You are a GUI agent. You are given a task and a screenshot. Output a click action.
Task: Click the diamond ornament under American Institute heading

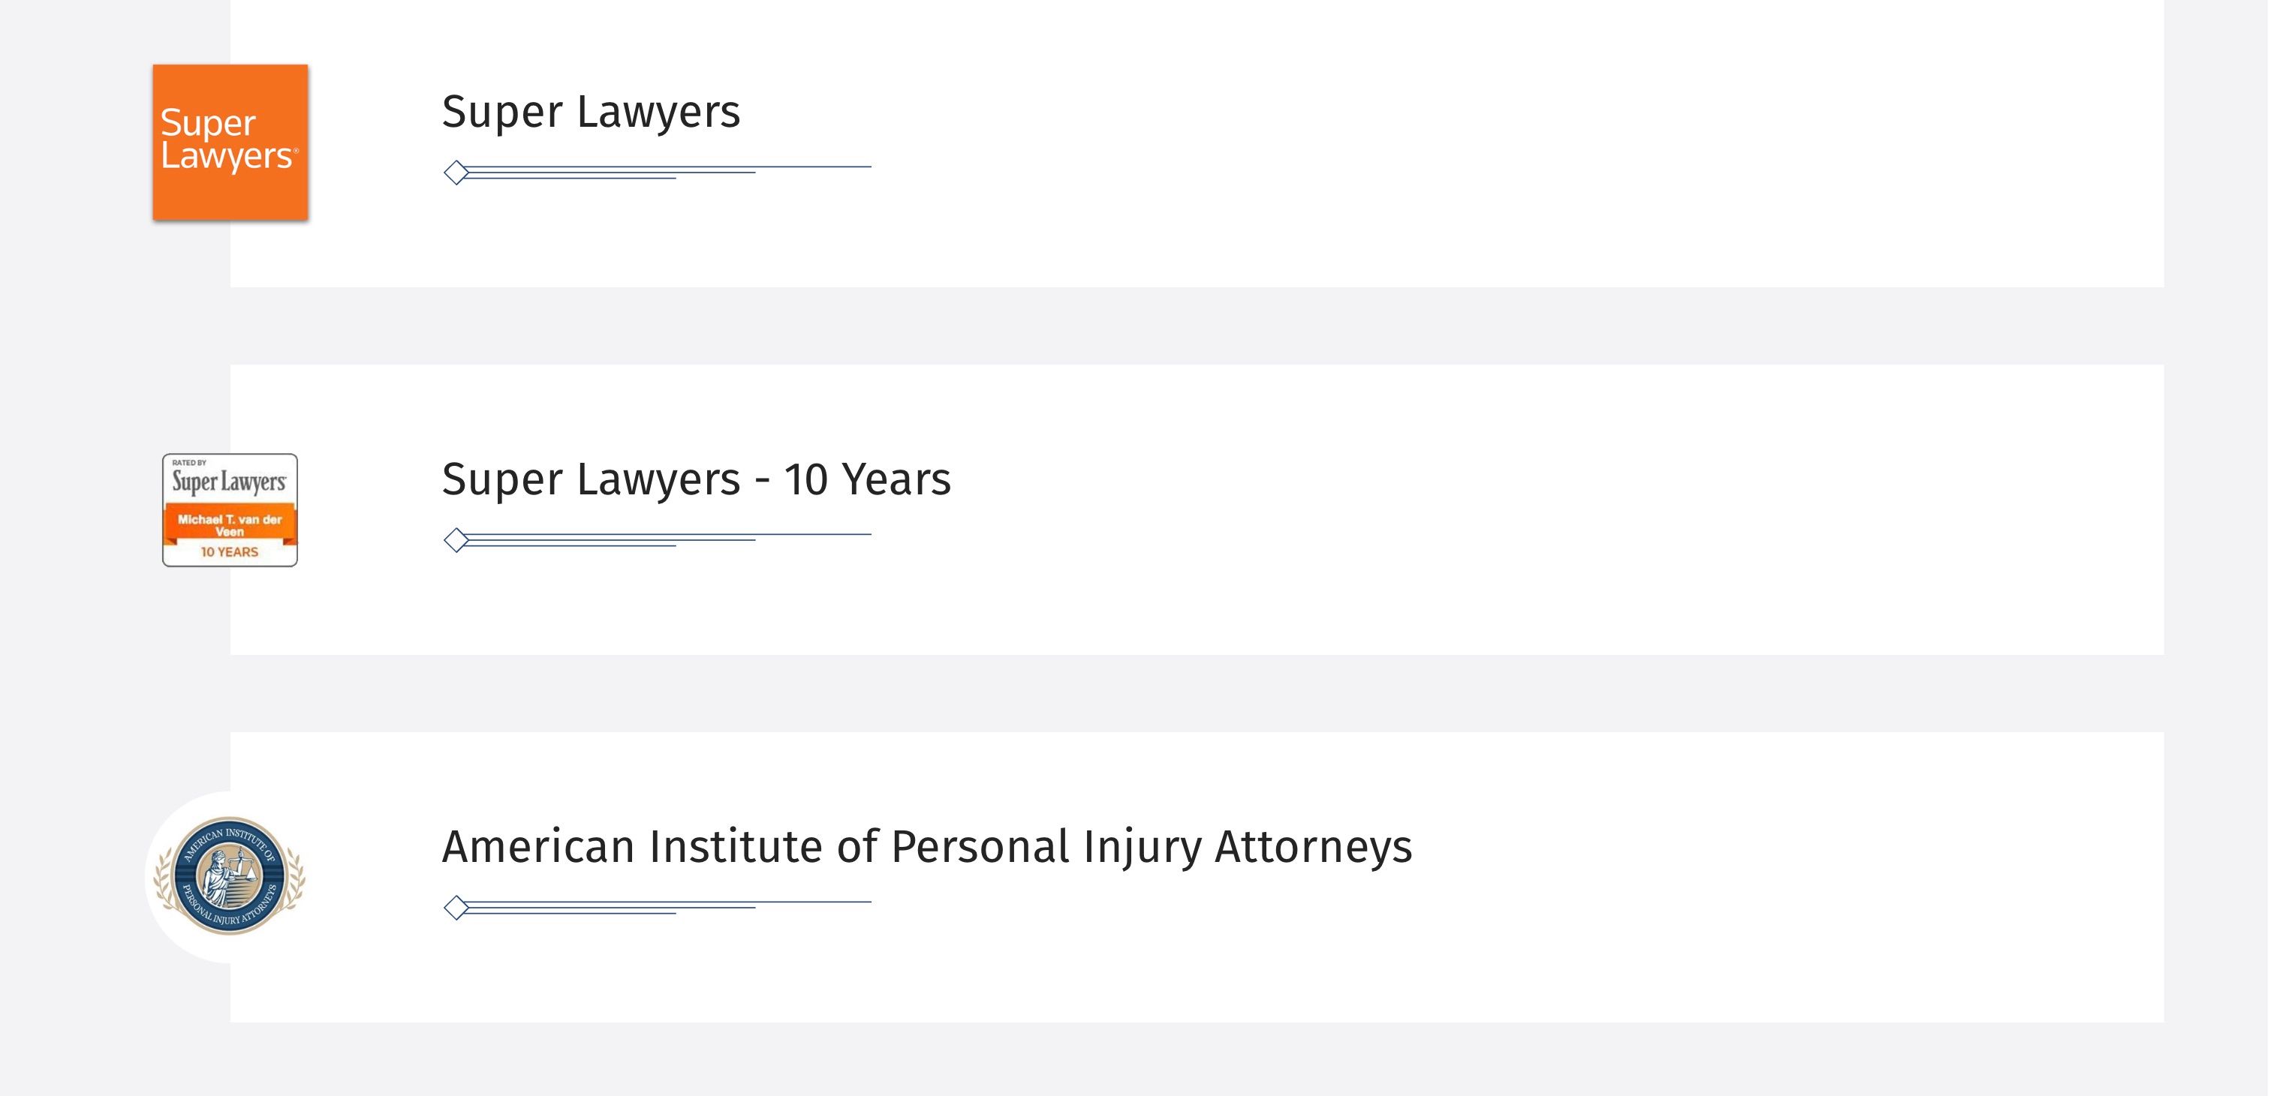coord(456,908)
